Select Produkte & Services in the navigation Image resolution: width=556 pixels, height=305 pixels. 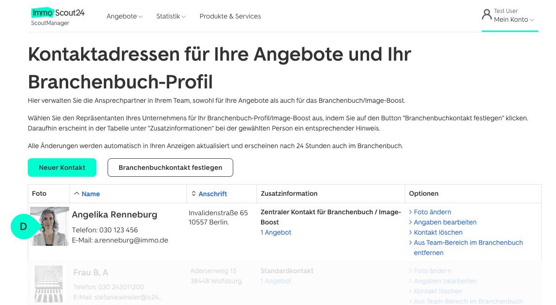point(230,16)
